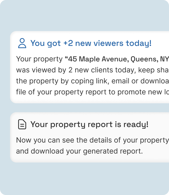Open the "Your property report is ready!" heading
Screen dimensions: 169x195
pyautogui.click(x=89, y=124)
